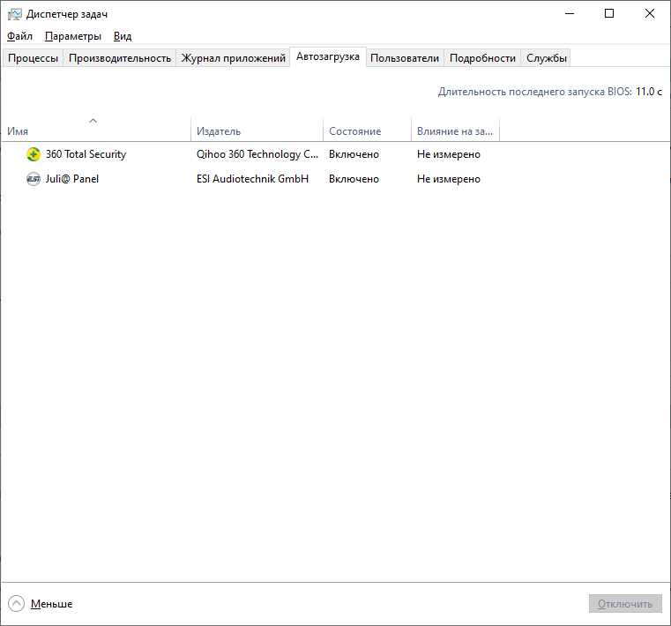Sort by the Влияние на за... column header

pos(455,130)
